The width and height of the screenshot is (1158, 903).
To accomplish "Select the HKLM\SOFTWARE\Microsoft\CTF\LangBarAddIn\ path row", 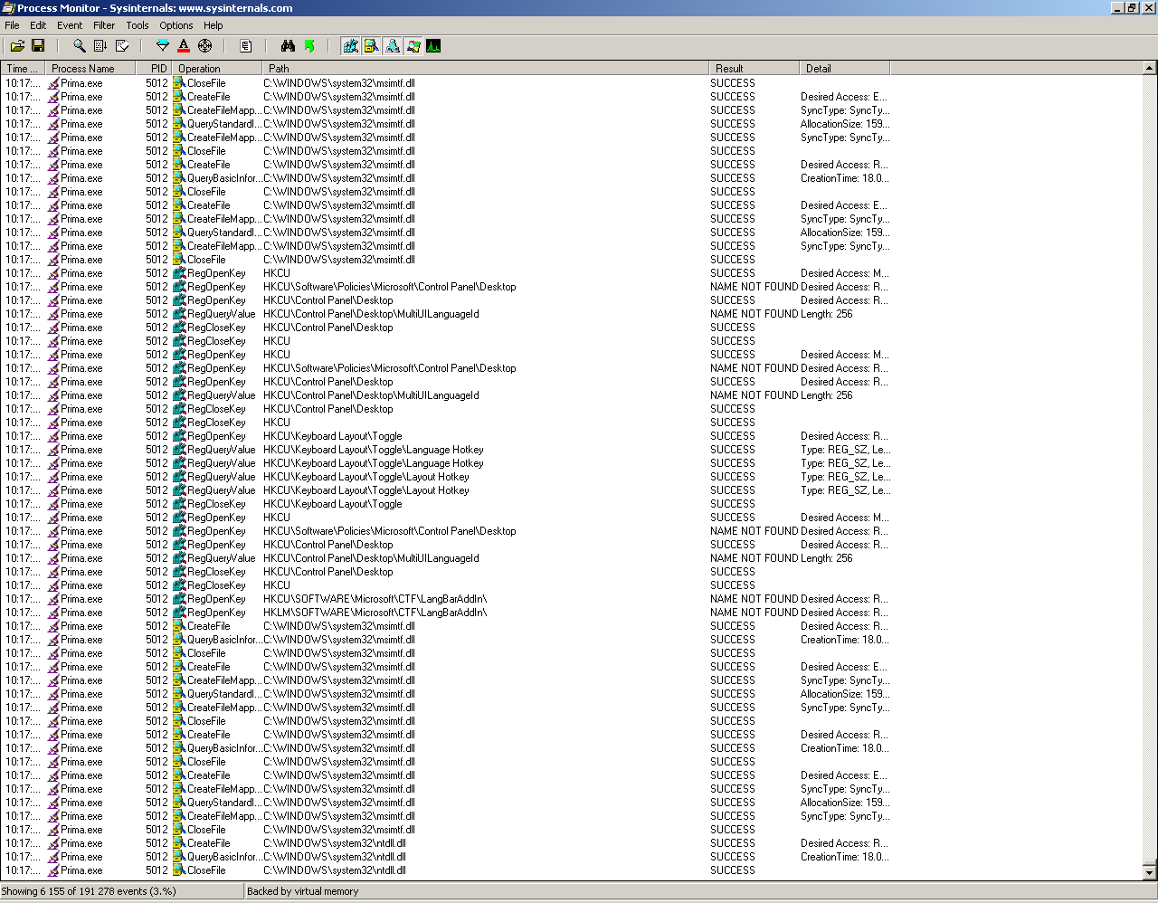I will pyautogui.click(x=572, y=613).
